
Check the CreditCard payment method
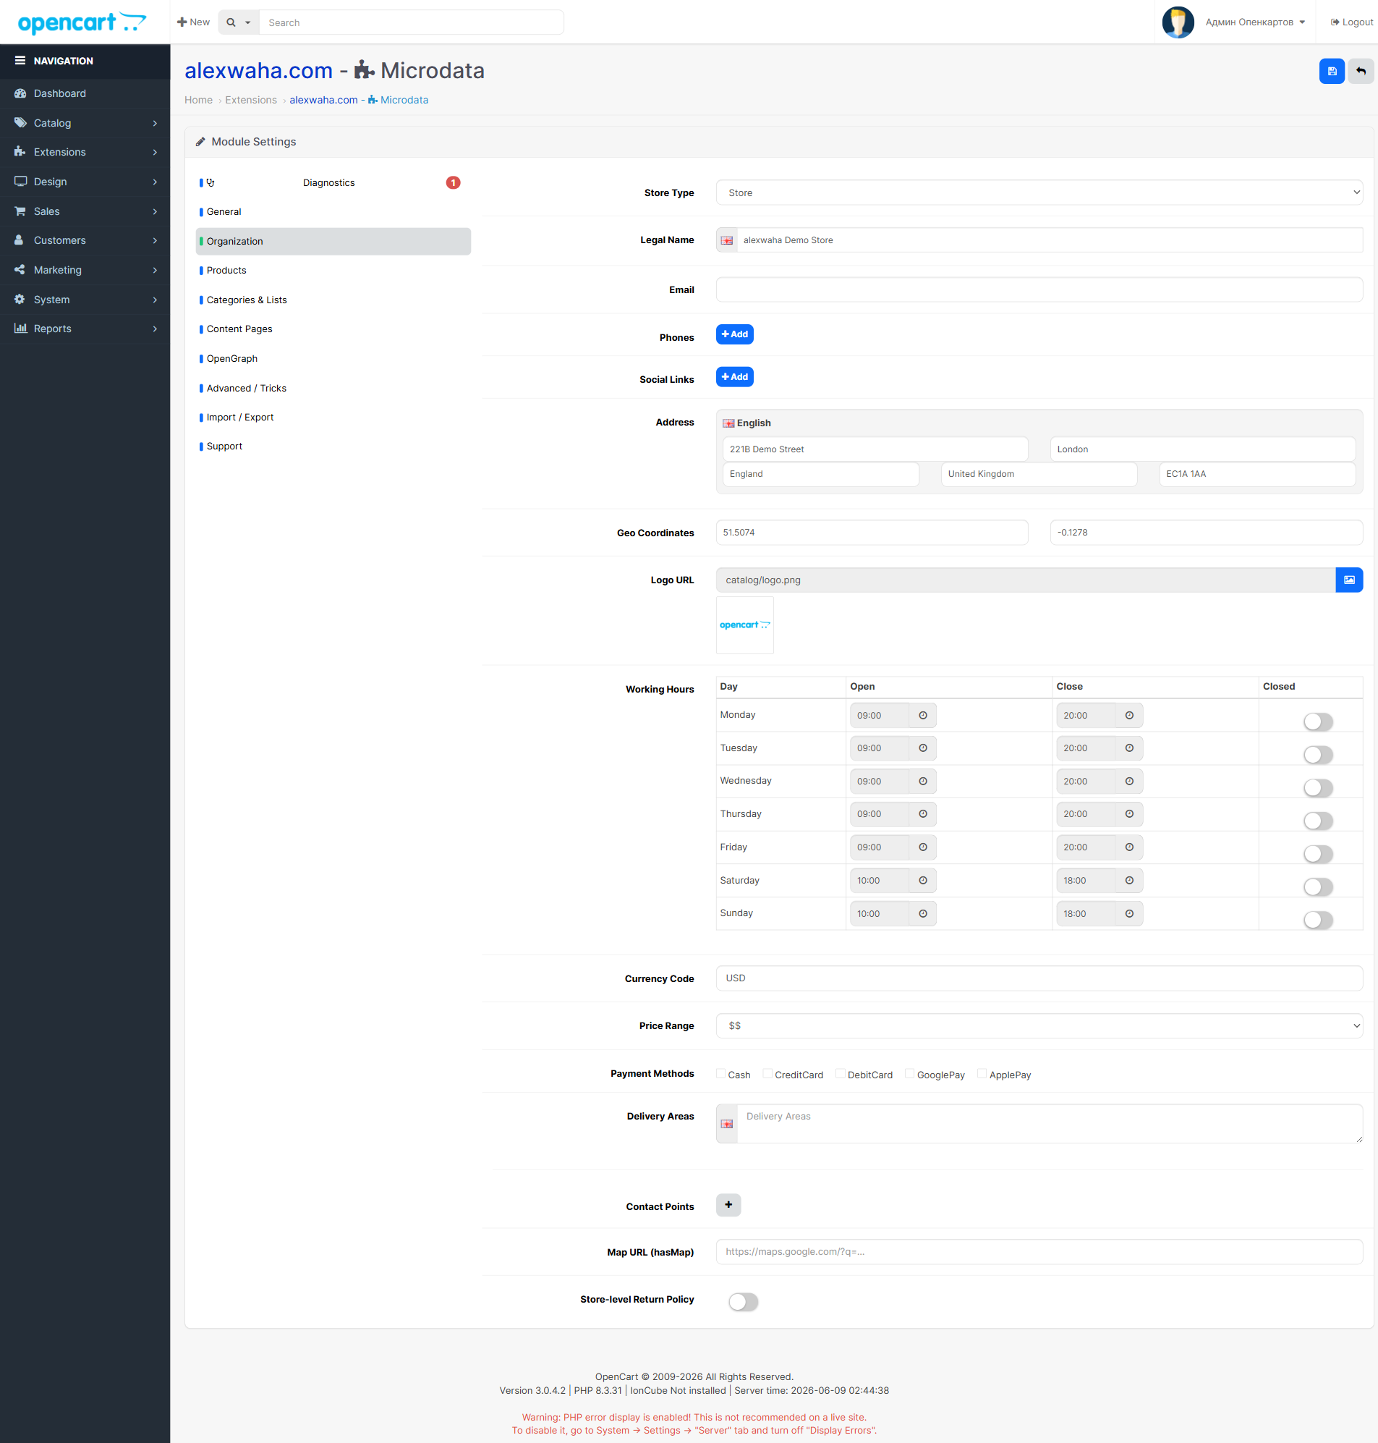point(767,1073)
